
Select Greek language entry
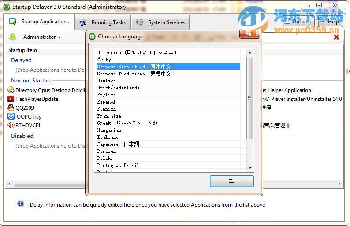168,123
